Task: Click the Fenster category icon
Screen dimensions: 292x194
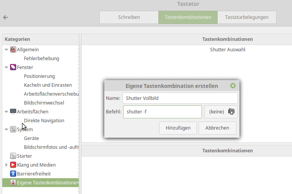Action: [x=13, y=67]
